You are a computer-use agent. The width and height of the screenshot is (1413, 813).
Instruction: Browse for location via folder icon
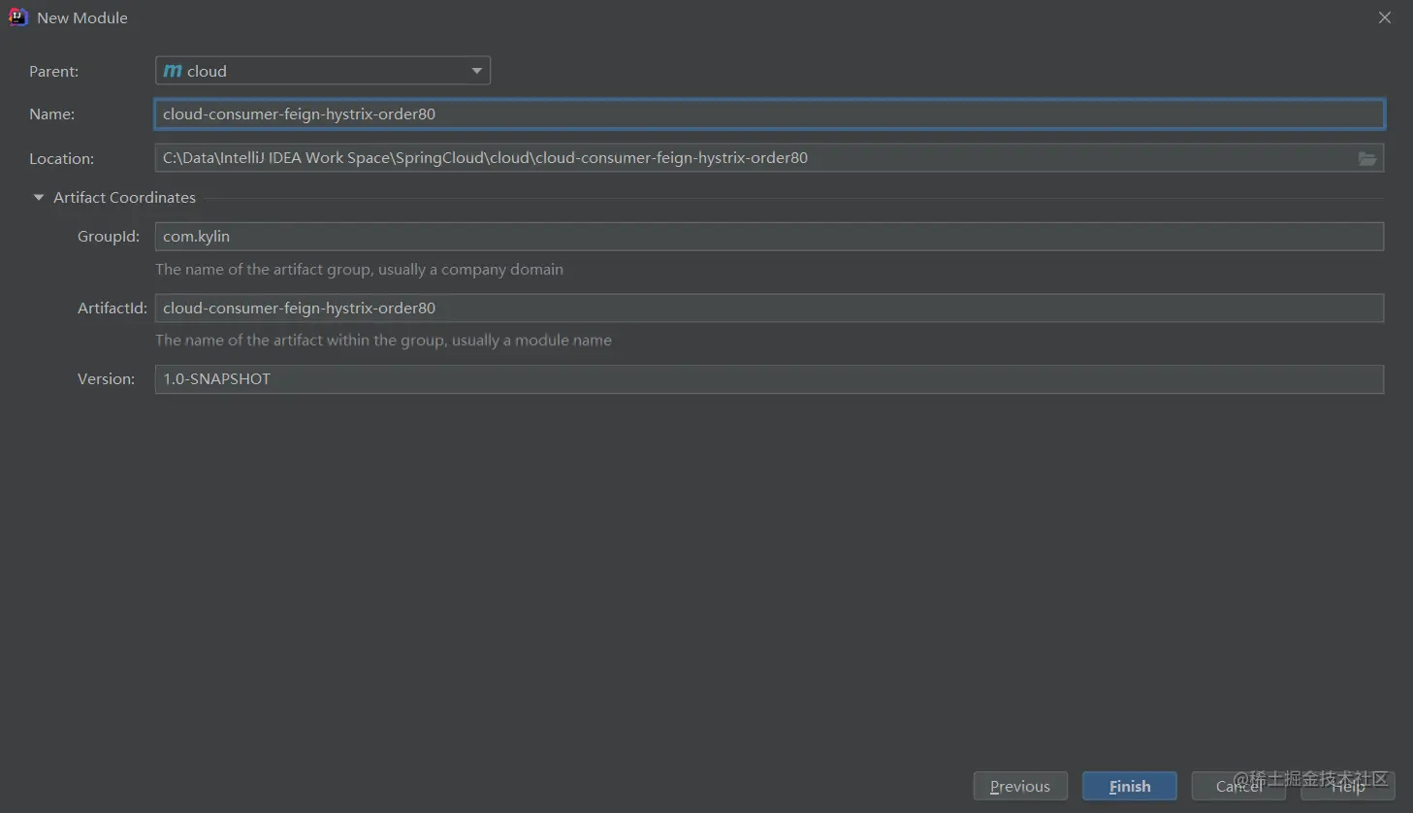coord(1367,159)
